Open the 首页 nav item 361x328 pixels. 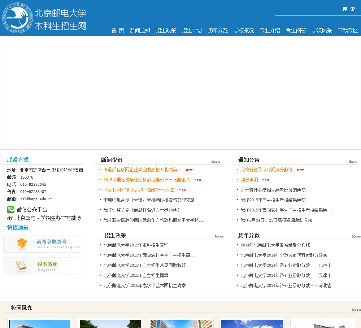pos(118,30)
